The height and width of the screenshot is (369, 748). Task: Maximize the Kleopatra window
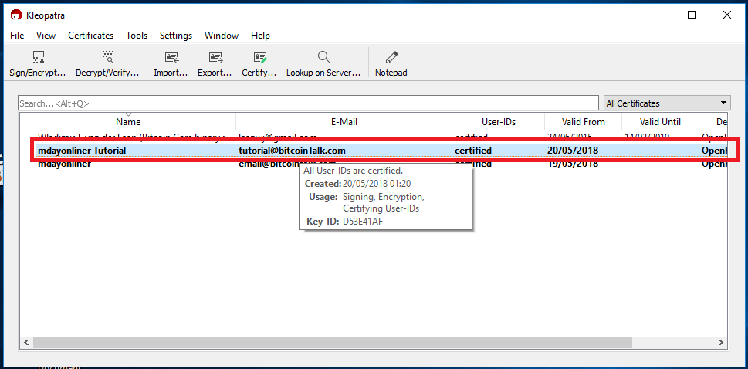coord(691,15)
